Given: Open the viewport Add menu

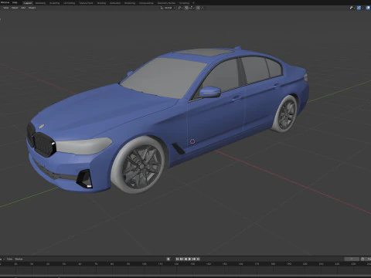Looking at the screenshot, I should point(23,8).
